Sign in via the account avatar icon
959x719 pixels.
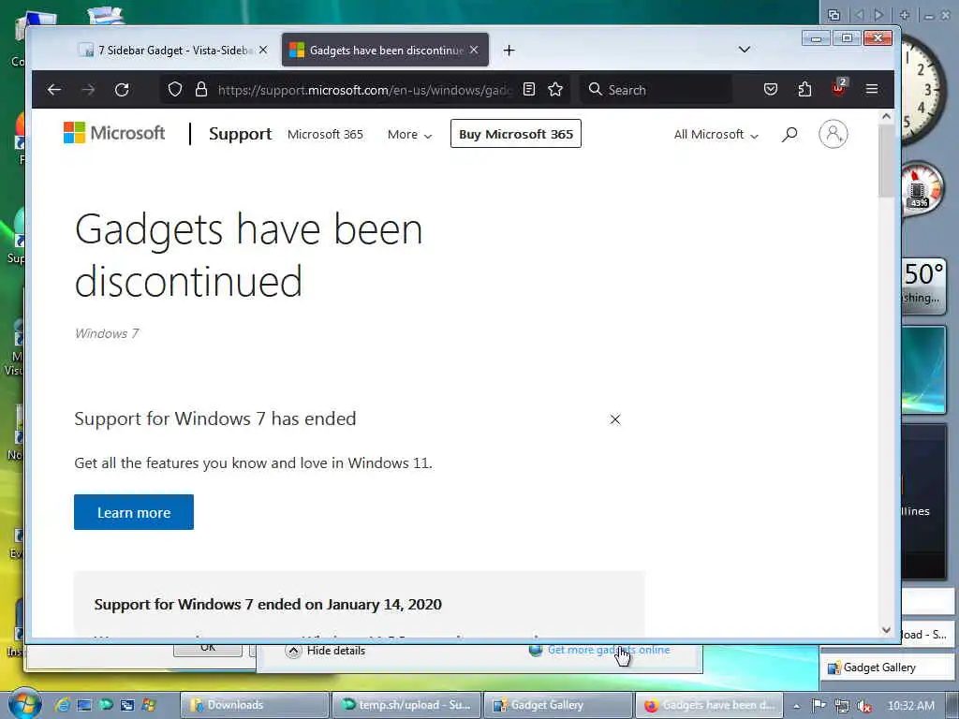point(833,134)
